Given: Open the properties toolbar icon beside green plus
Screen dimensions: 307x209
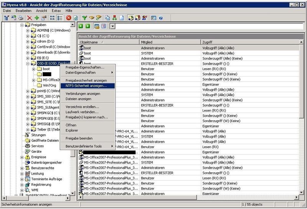Looking at the screenshot, I should [x=44, y=18].
